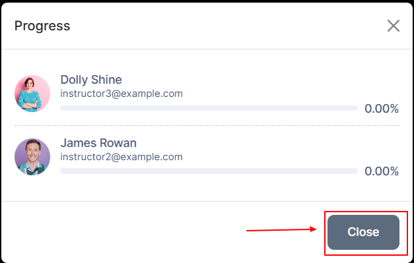Viewport: 414px width, 263px height.
Task: Click Dolly Shine's 0.00% progress value
Action: click(x=382, y=109)
